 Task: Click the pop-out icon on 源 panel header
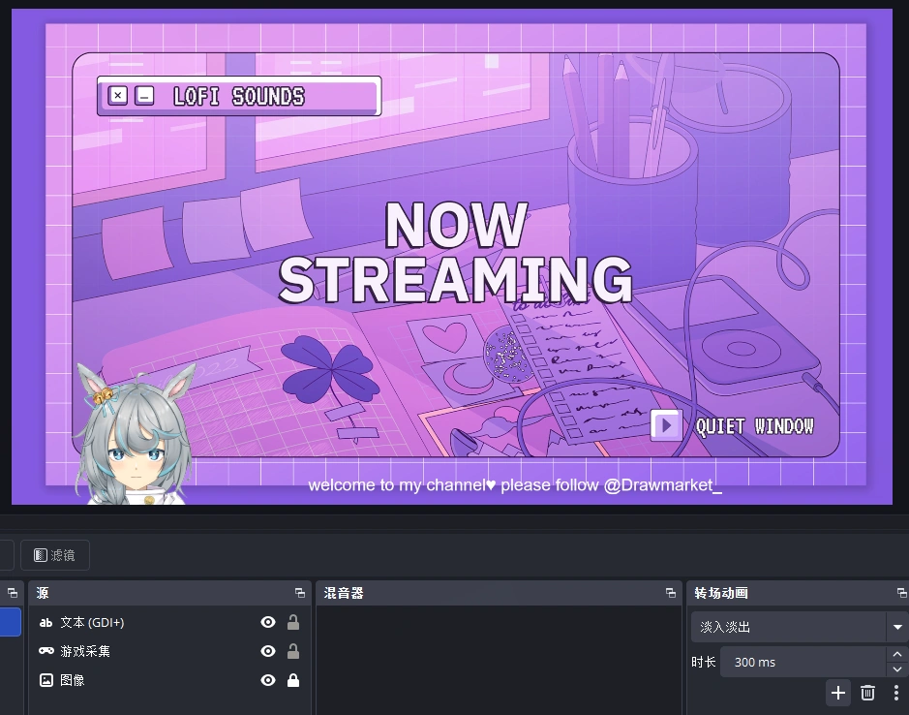point(300,592)
